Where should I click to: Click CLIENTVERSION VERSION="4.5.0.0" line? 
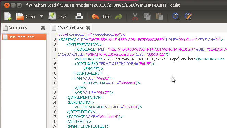pyautogui.click(x=109, y=107)
